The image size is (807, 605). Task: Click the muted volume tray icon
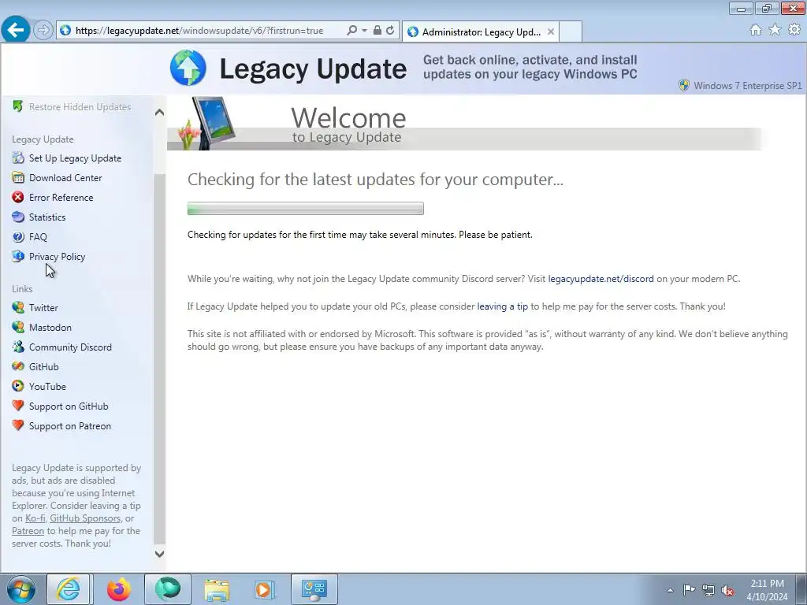(x=727, y=590)
